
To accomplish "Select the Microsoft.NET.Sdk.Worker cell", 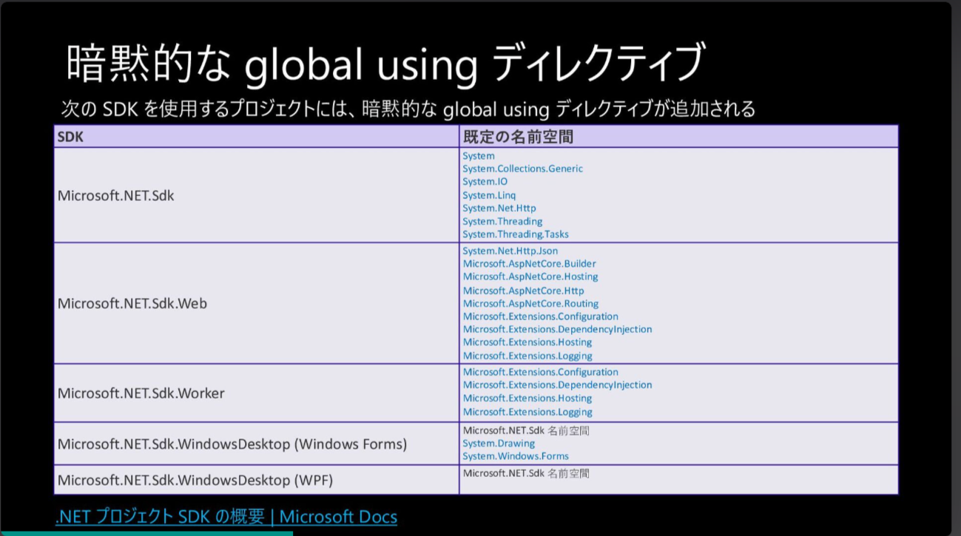I will click(x=256, y=393).
